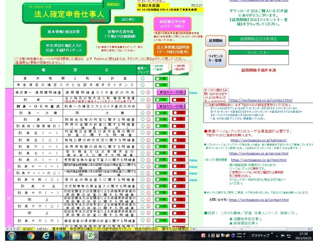Toggle red 印刷 checkbox for 別表五(一)
Image resolution: width=313 pixels, height=250 pixels.
pos(179,133)
